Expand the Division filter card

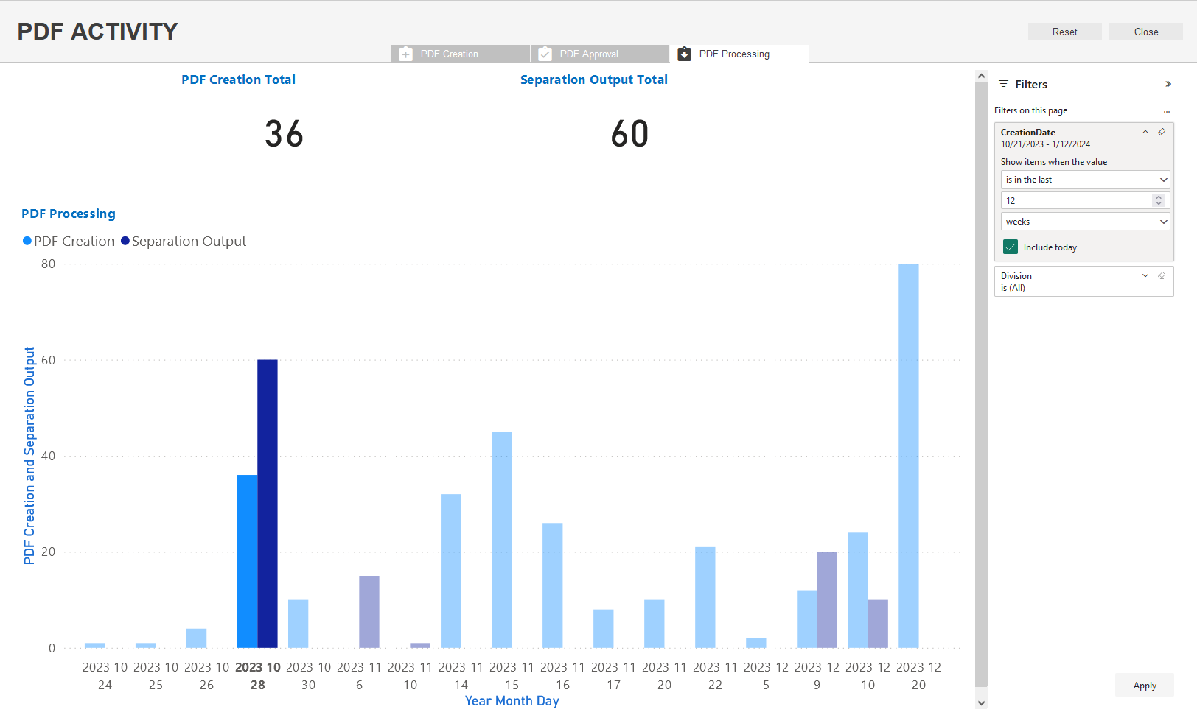pos(1145,276)
